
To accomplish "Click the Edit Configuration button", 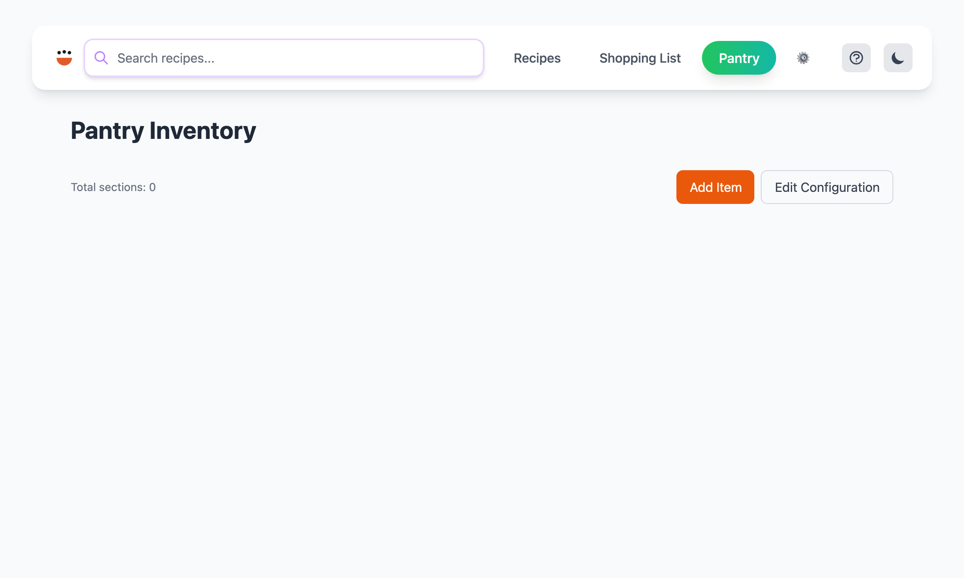I will pos(827,187).
